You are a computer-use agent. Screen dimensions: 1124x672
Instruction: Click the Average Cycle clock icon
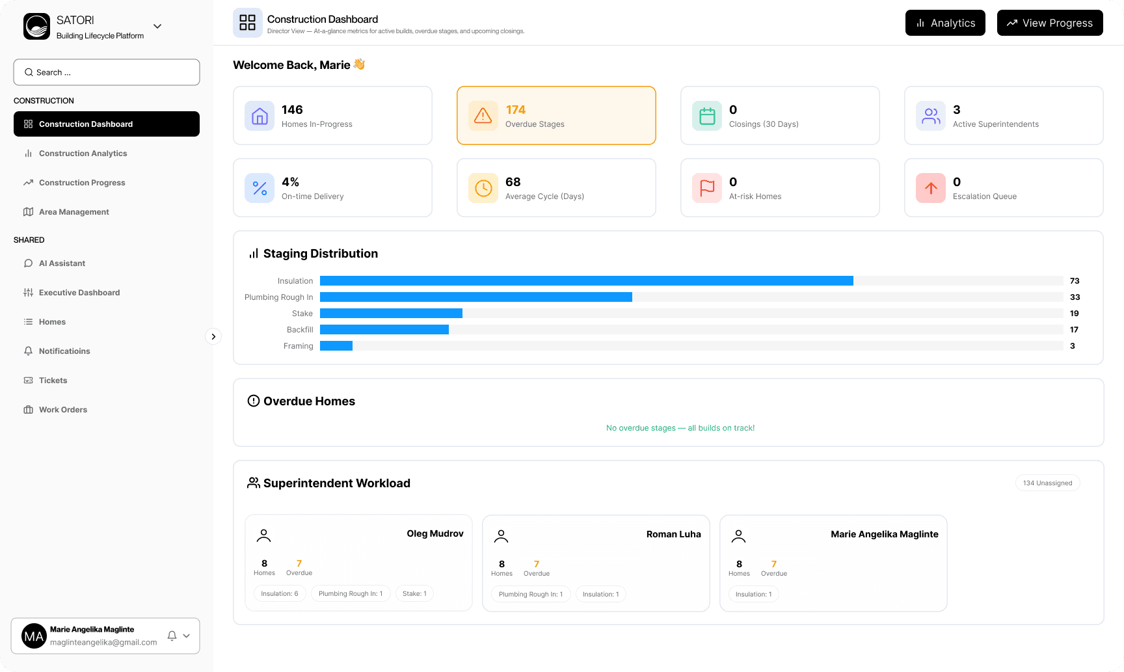[x=483, y=188]
